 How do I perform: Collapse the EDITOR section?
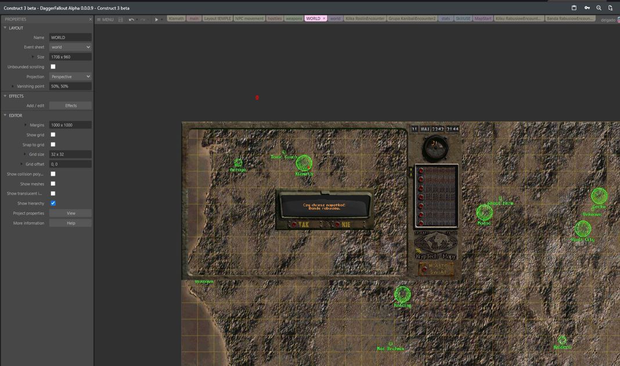click(x=5, y=115)
